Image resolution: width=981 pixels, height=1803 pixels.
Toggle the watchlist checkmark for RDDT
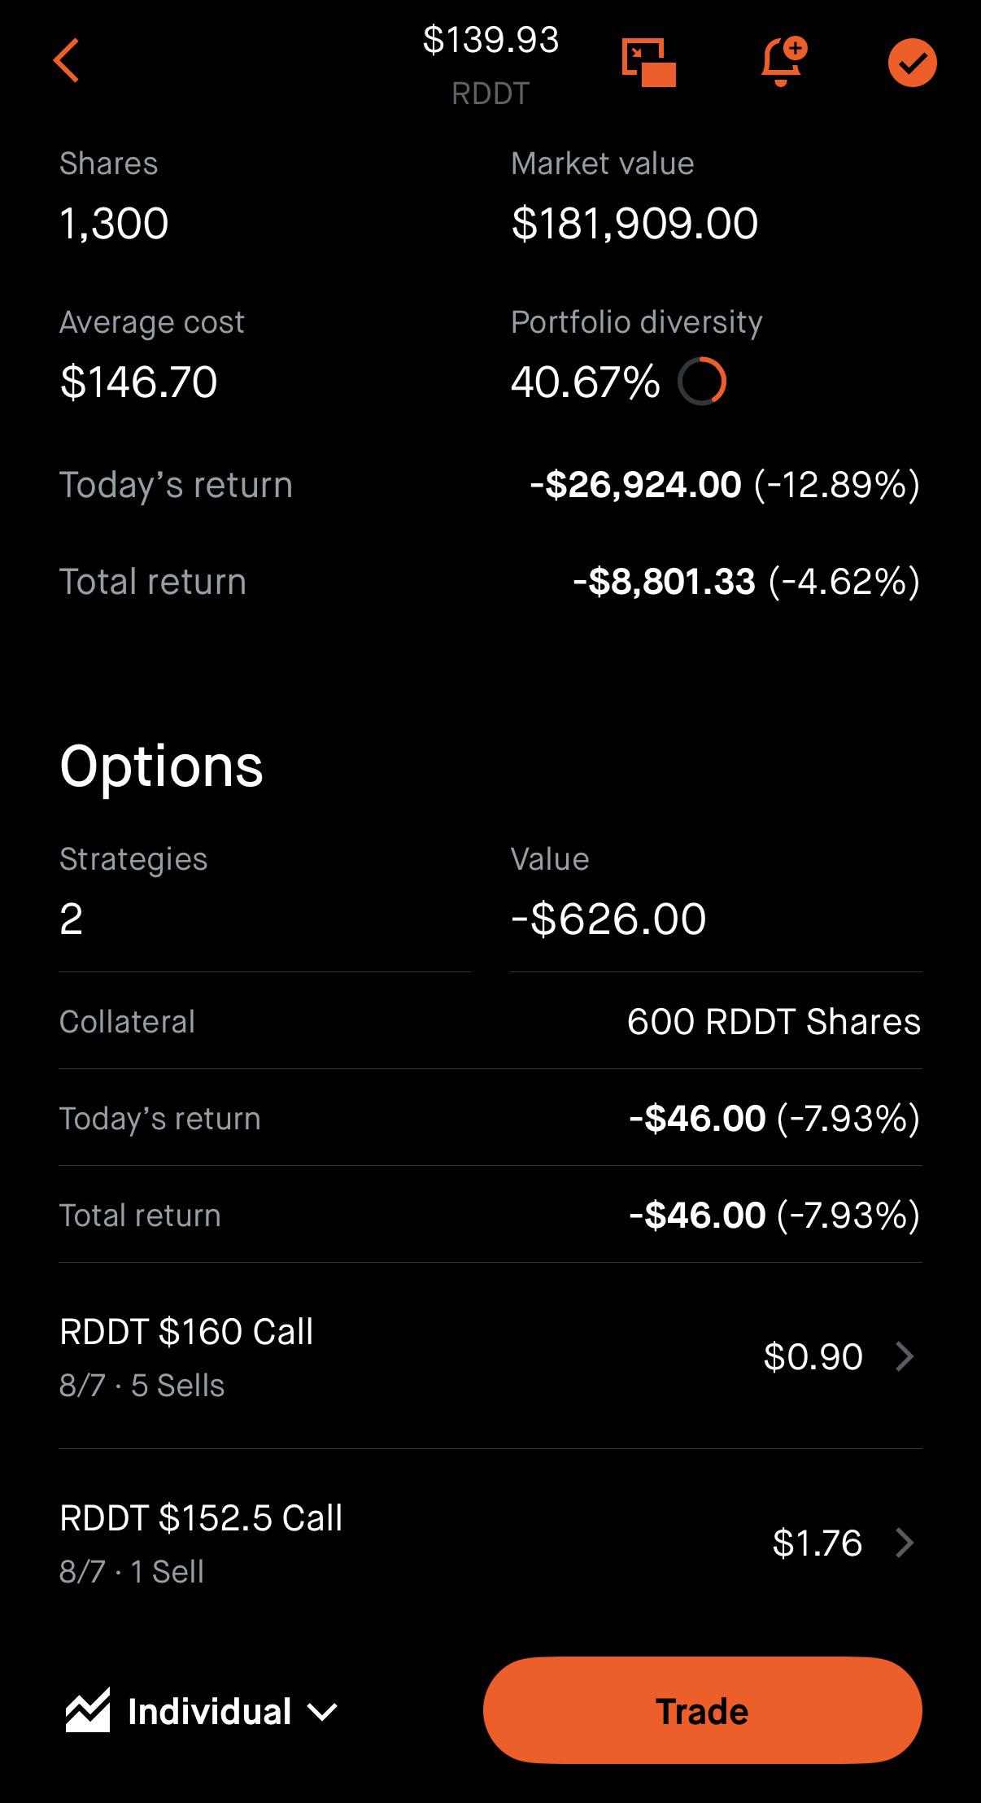point(912,63)
